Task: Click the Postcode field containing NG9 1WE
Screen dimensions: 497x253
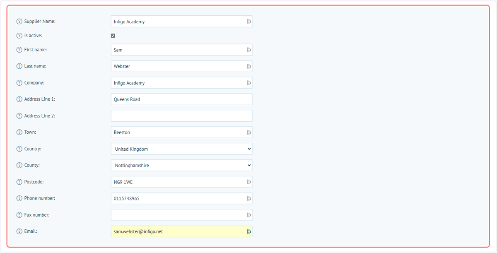Action: (181, 182)
